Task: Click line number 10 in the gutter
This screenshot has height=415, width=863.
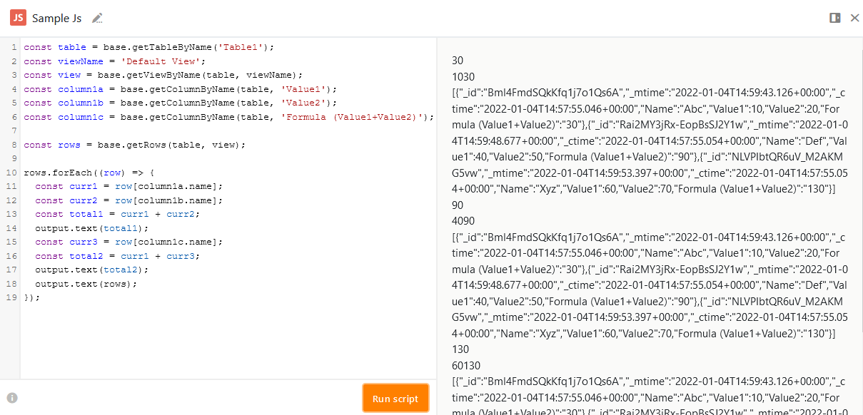Action: [x=11, y=173]
